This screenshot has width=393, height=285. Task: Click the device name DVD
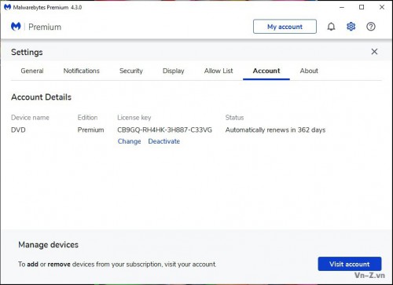18,130
